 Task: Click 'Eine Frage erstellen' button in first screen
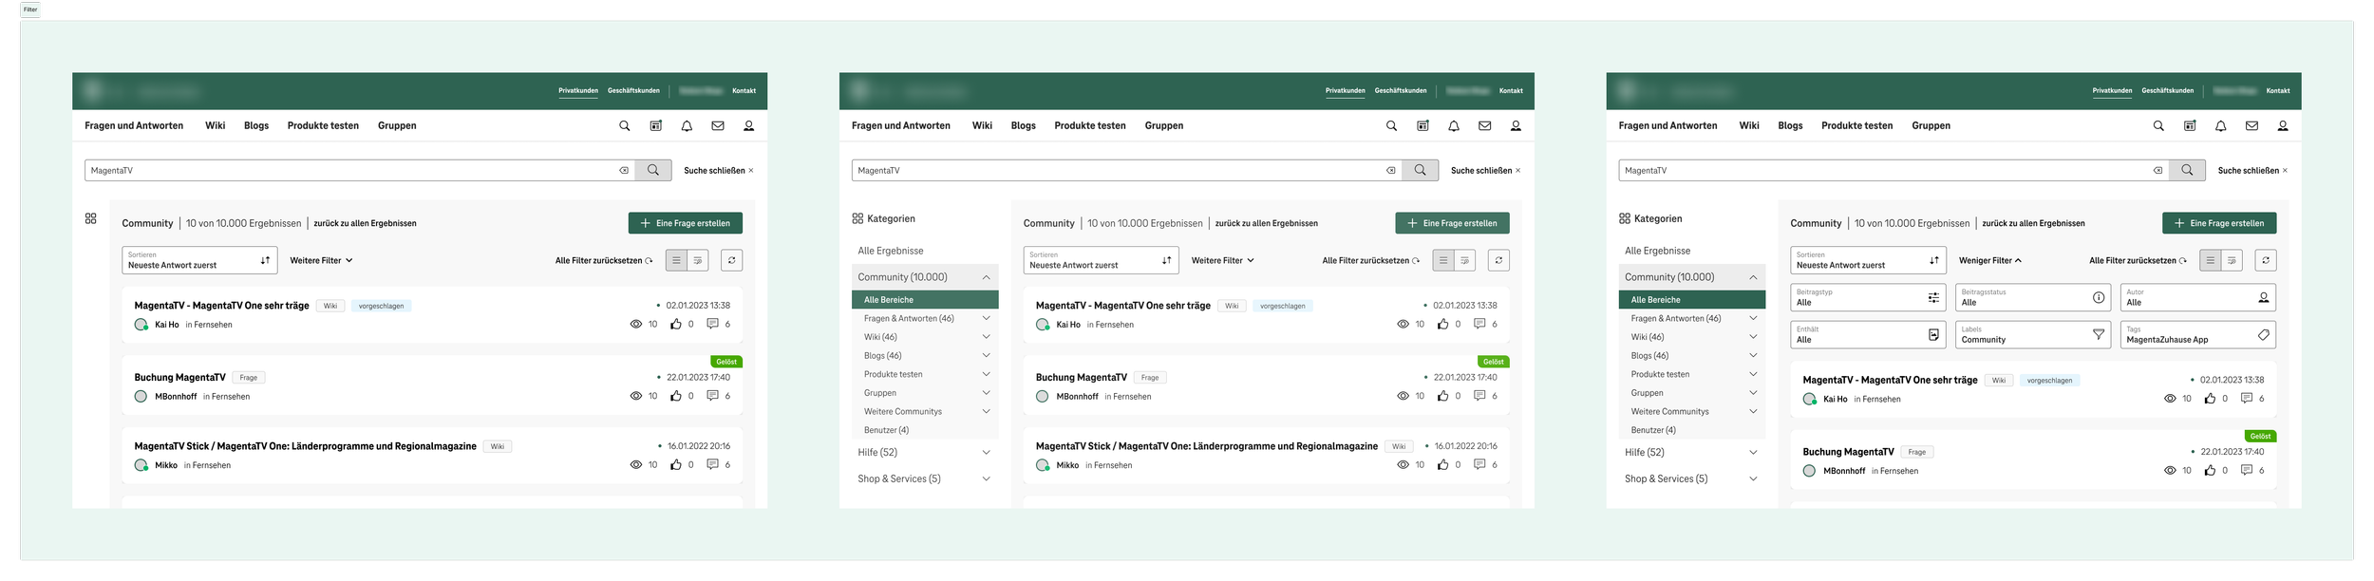point(686,223)
